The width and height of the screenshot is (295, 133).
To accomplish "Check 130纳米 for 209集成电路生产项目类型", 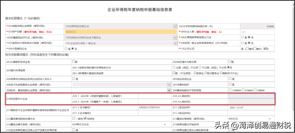I will coord(230,90).
